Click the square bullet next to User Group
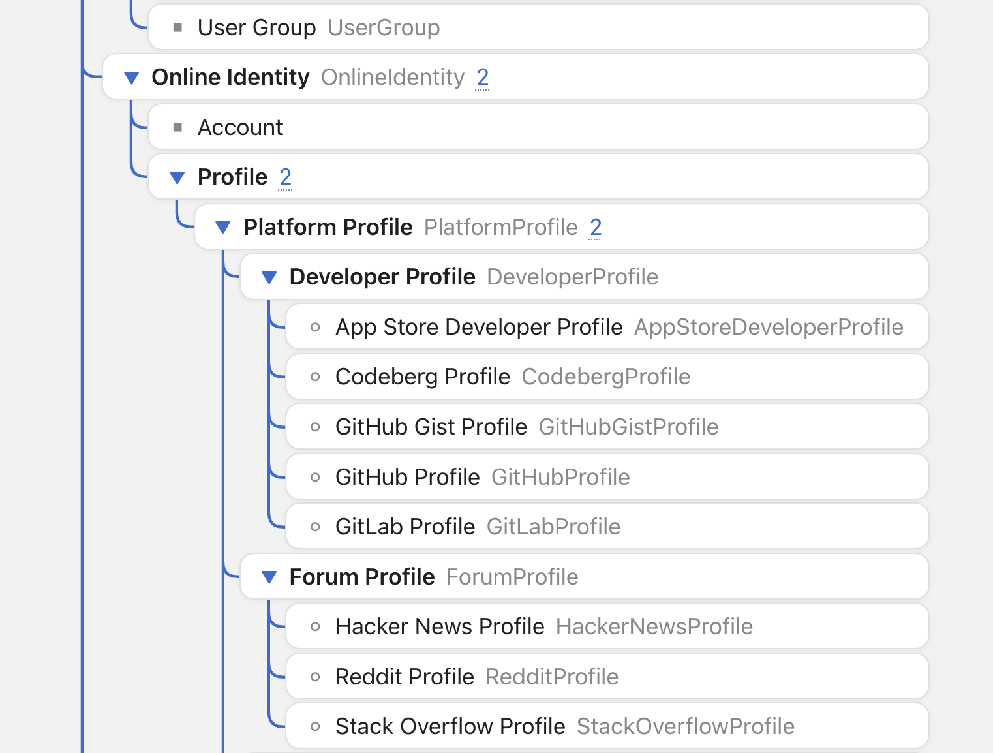The height and width of the screenshot is (753, 993). tap(177, 27)
